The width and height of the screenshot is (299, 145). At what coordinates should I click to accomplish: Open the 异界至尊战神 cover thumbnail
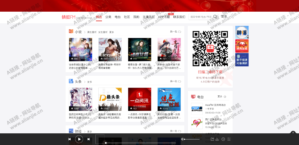point(110,49)
